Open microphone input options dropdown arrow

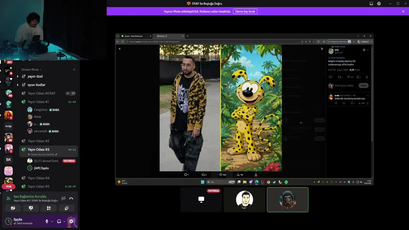pos(52,221)
